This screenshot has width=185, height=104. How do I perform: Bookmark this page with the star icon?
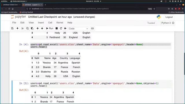point(154,9)
